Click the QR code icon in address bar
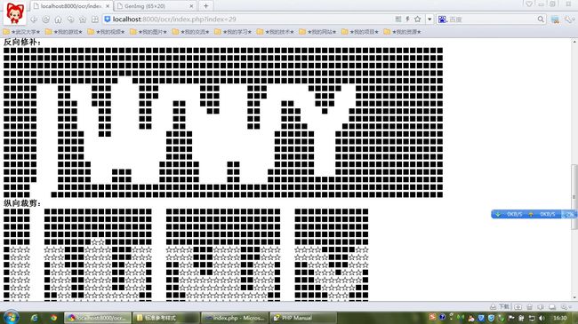 [x=398, y=20]
